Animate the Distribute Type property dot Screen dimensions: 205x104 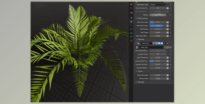(x=170, y=5)
